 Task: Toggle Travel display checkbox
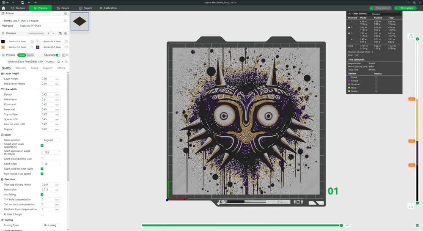(x=376, y=77)
